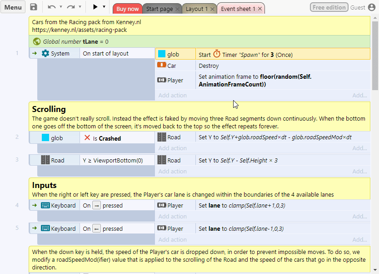Click the green trigger arrow on event 1
Viewport: 379px width, 274px height.
35,53
